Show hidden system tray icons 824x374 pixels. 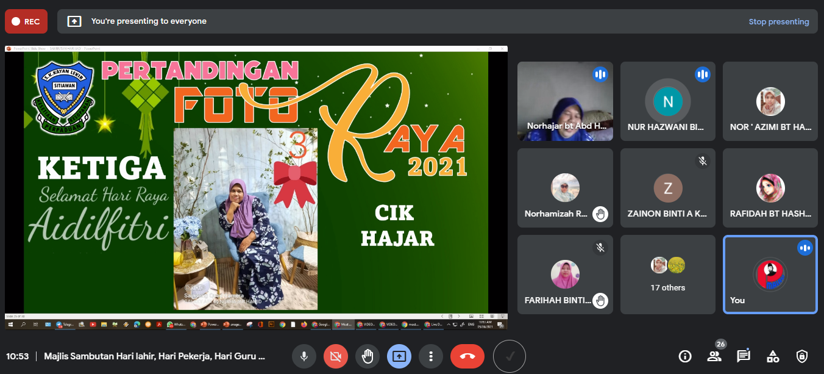pos(449,324)
